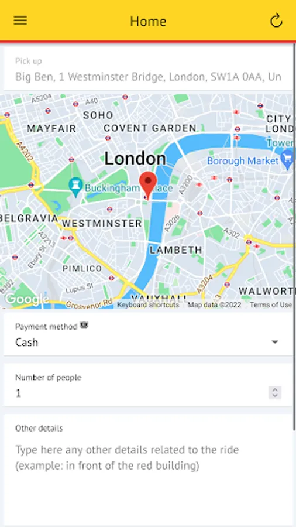This screenshot has height=527, width=296.
Task: Tap the cash register icon beside Payment method
Action: pos(84,326)
